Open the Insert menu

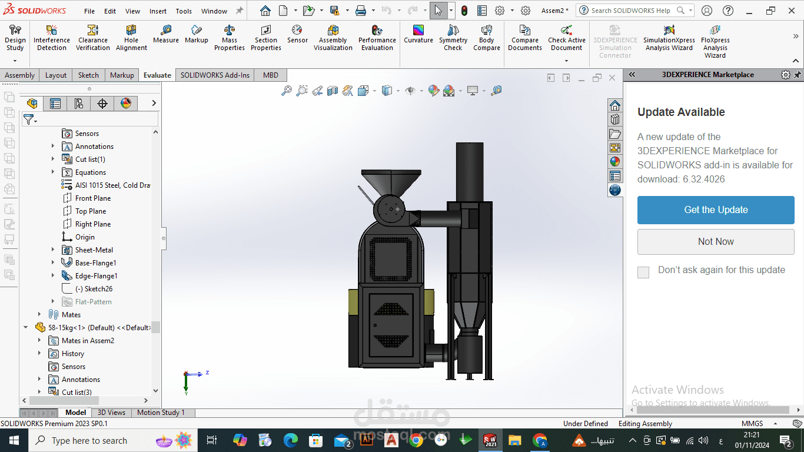point(158,11)
